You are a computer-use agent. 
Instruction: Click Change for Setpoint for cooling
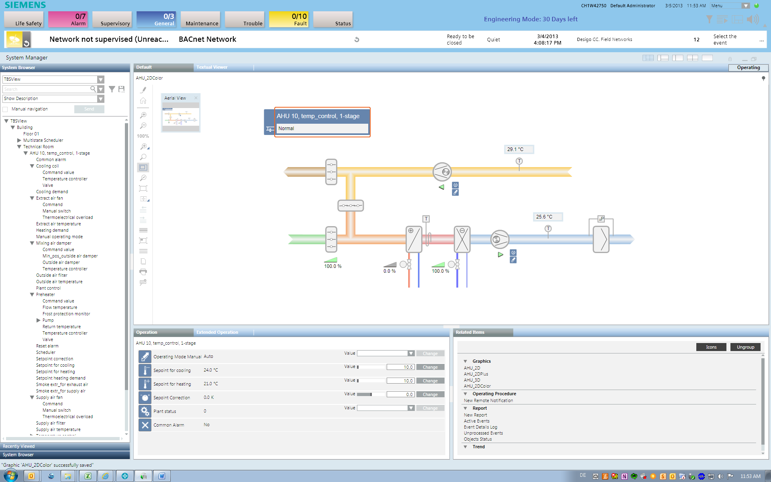(430, 367)
